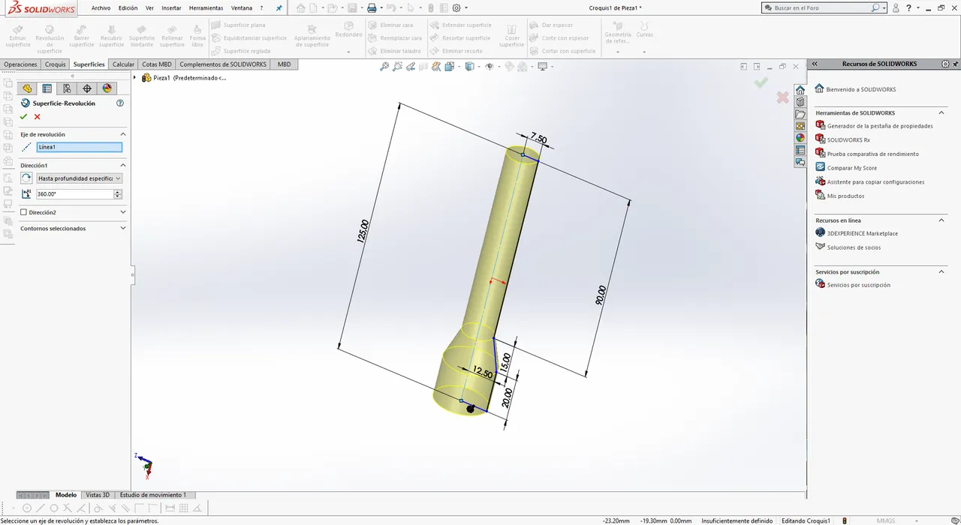Open the Insertar menu
Viewport: 961px width, 525px height.
(x=171, y=8)
